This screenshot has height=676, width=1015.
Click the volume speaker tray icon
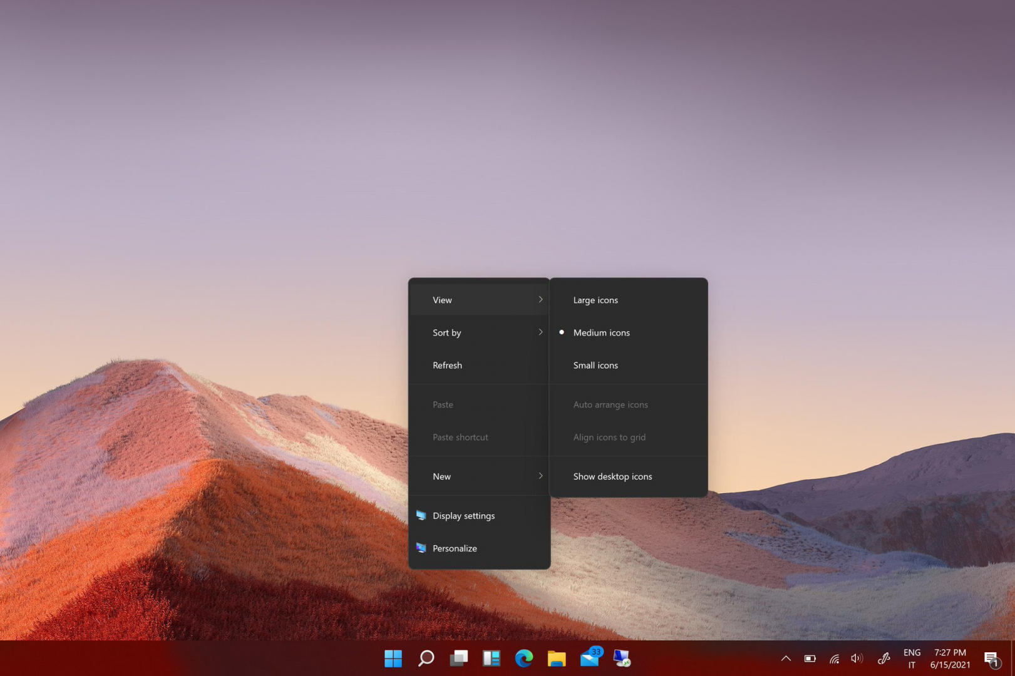(857, 658)
